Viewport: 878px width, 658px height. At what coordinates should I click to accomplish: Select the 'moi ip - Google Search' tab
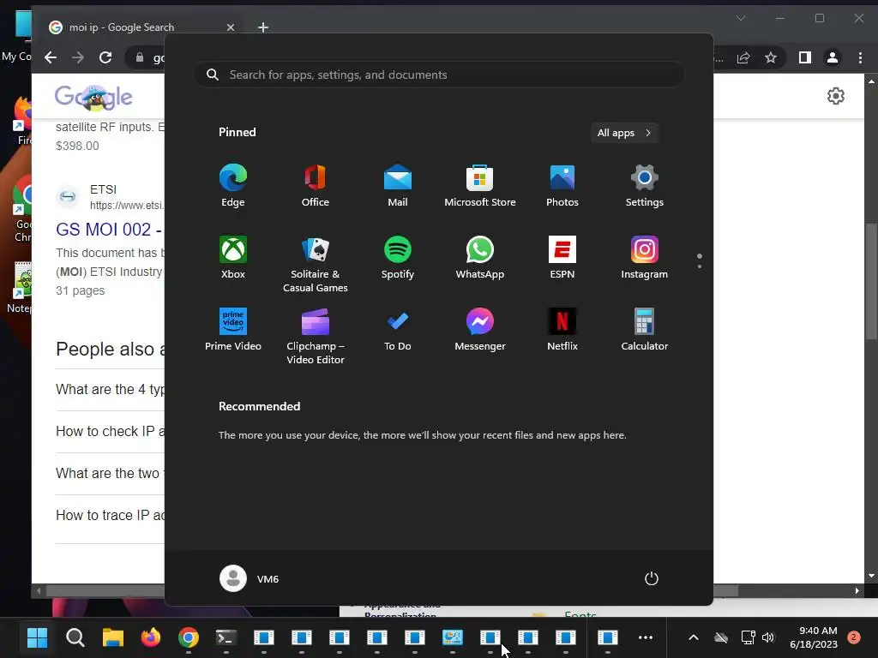tap(141, 27)
